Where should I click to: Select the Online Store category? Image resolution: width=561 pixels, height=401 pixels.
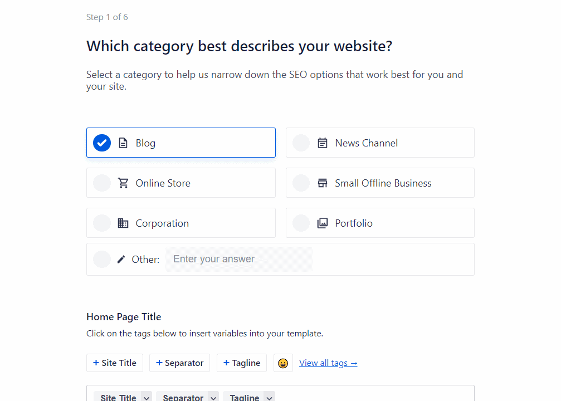point(101,183)
